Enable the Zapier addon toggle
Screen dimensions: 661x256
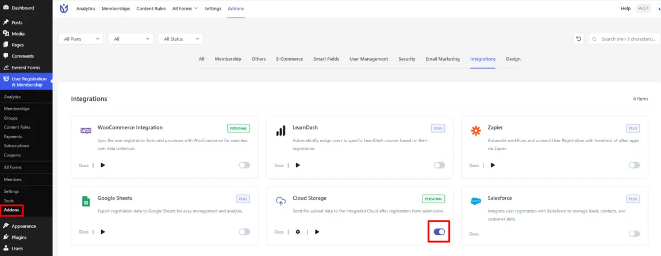[x=634, y=165]
